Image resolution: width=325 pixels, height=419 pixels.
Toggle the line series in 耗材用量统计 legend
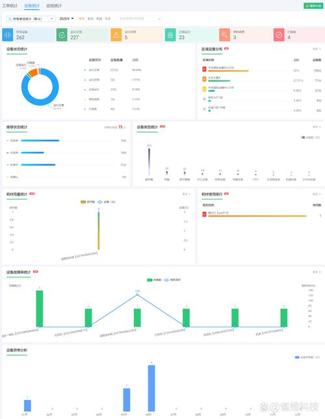107,202
